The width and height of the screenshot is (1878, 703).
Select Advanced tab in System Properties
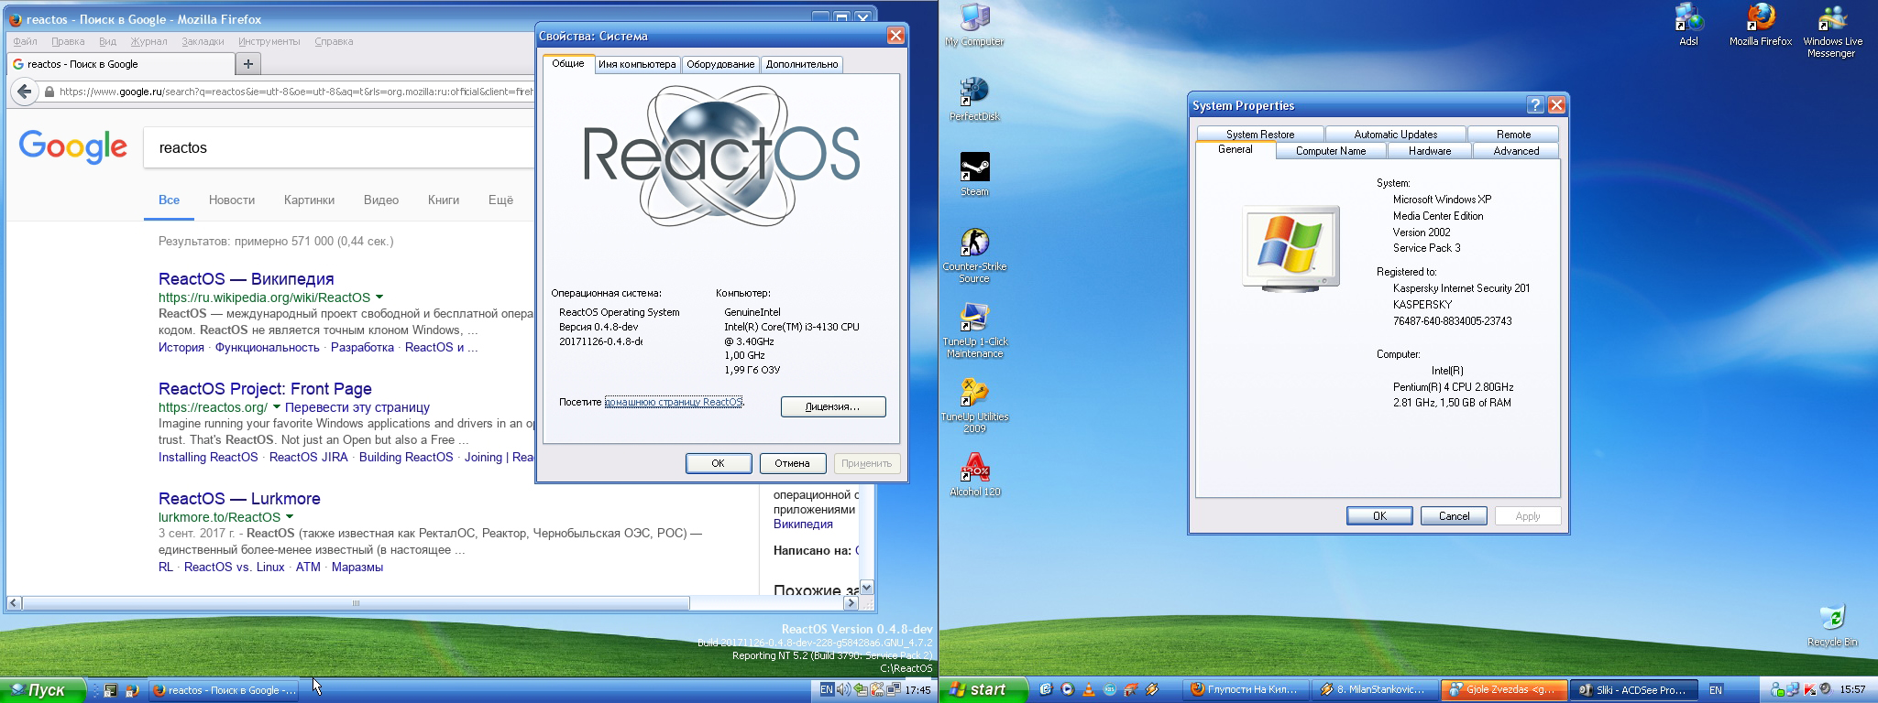tap(1516, 151)
